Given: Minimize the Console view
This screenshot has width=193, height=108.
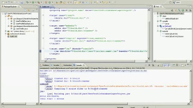Looking at the screenshot, I should pyautogui.click(x=188, y=65).
